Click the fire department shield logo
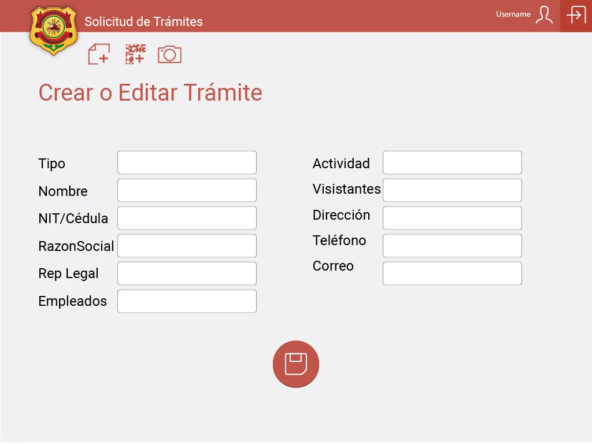Viewport: 592px width, 444px height. (x=54, y=31)
